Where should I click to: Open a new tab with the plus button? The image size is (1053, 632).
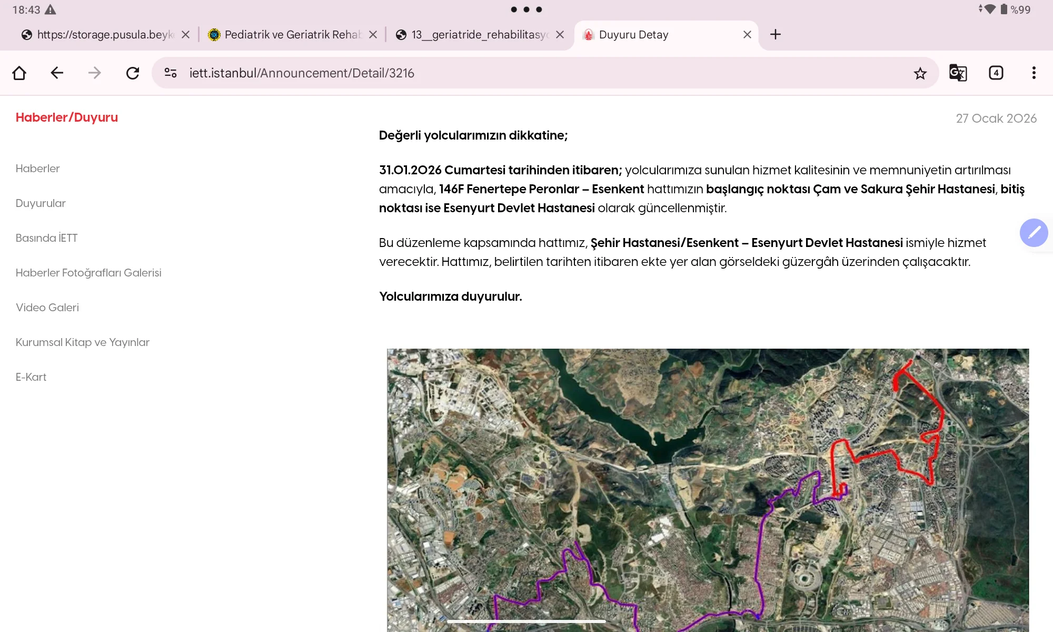coord(776,34)
